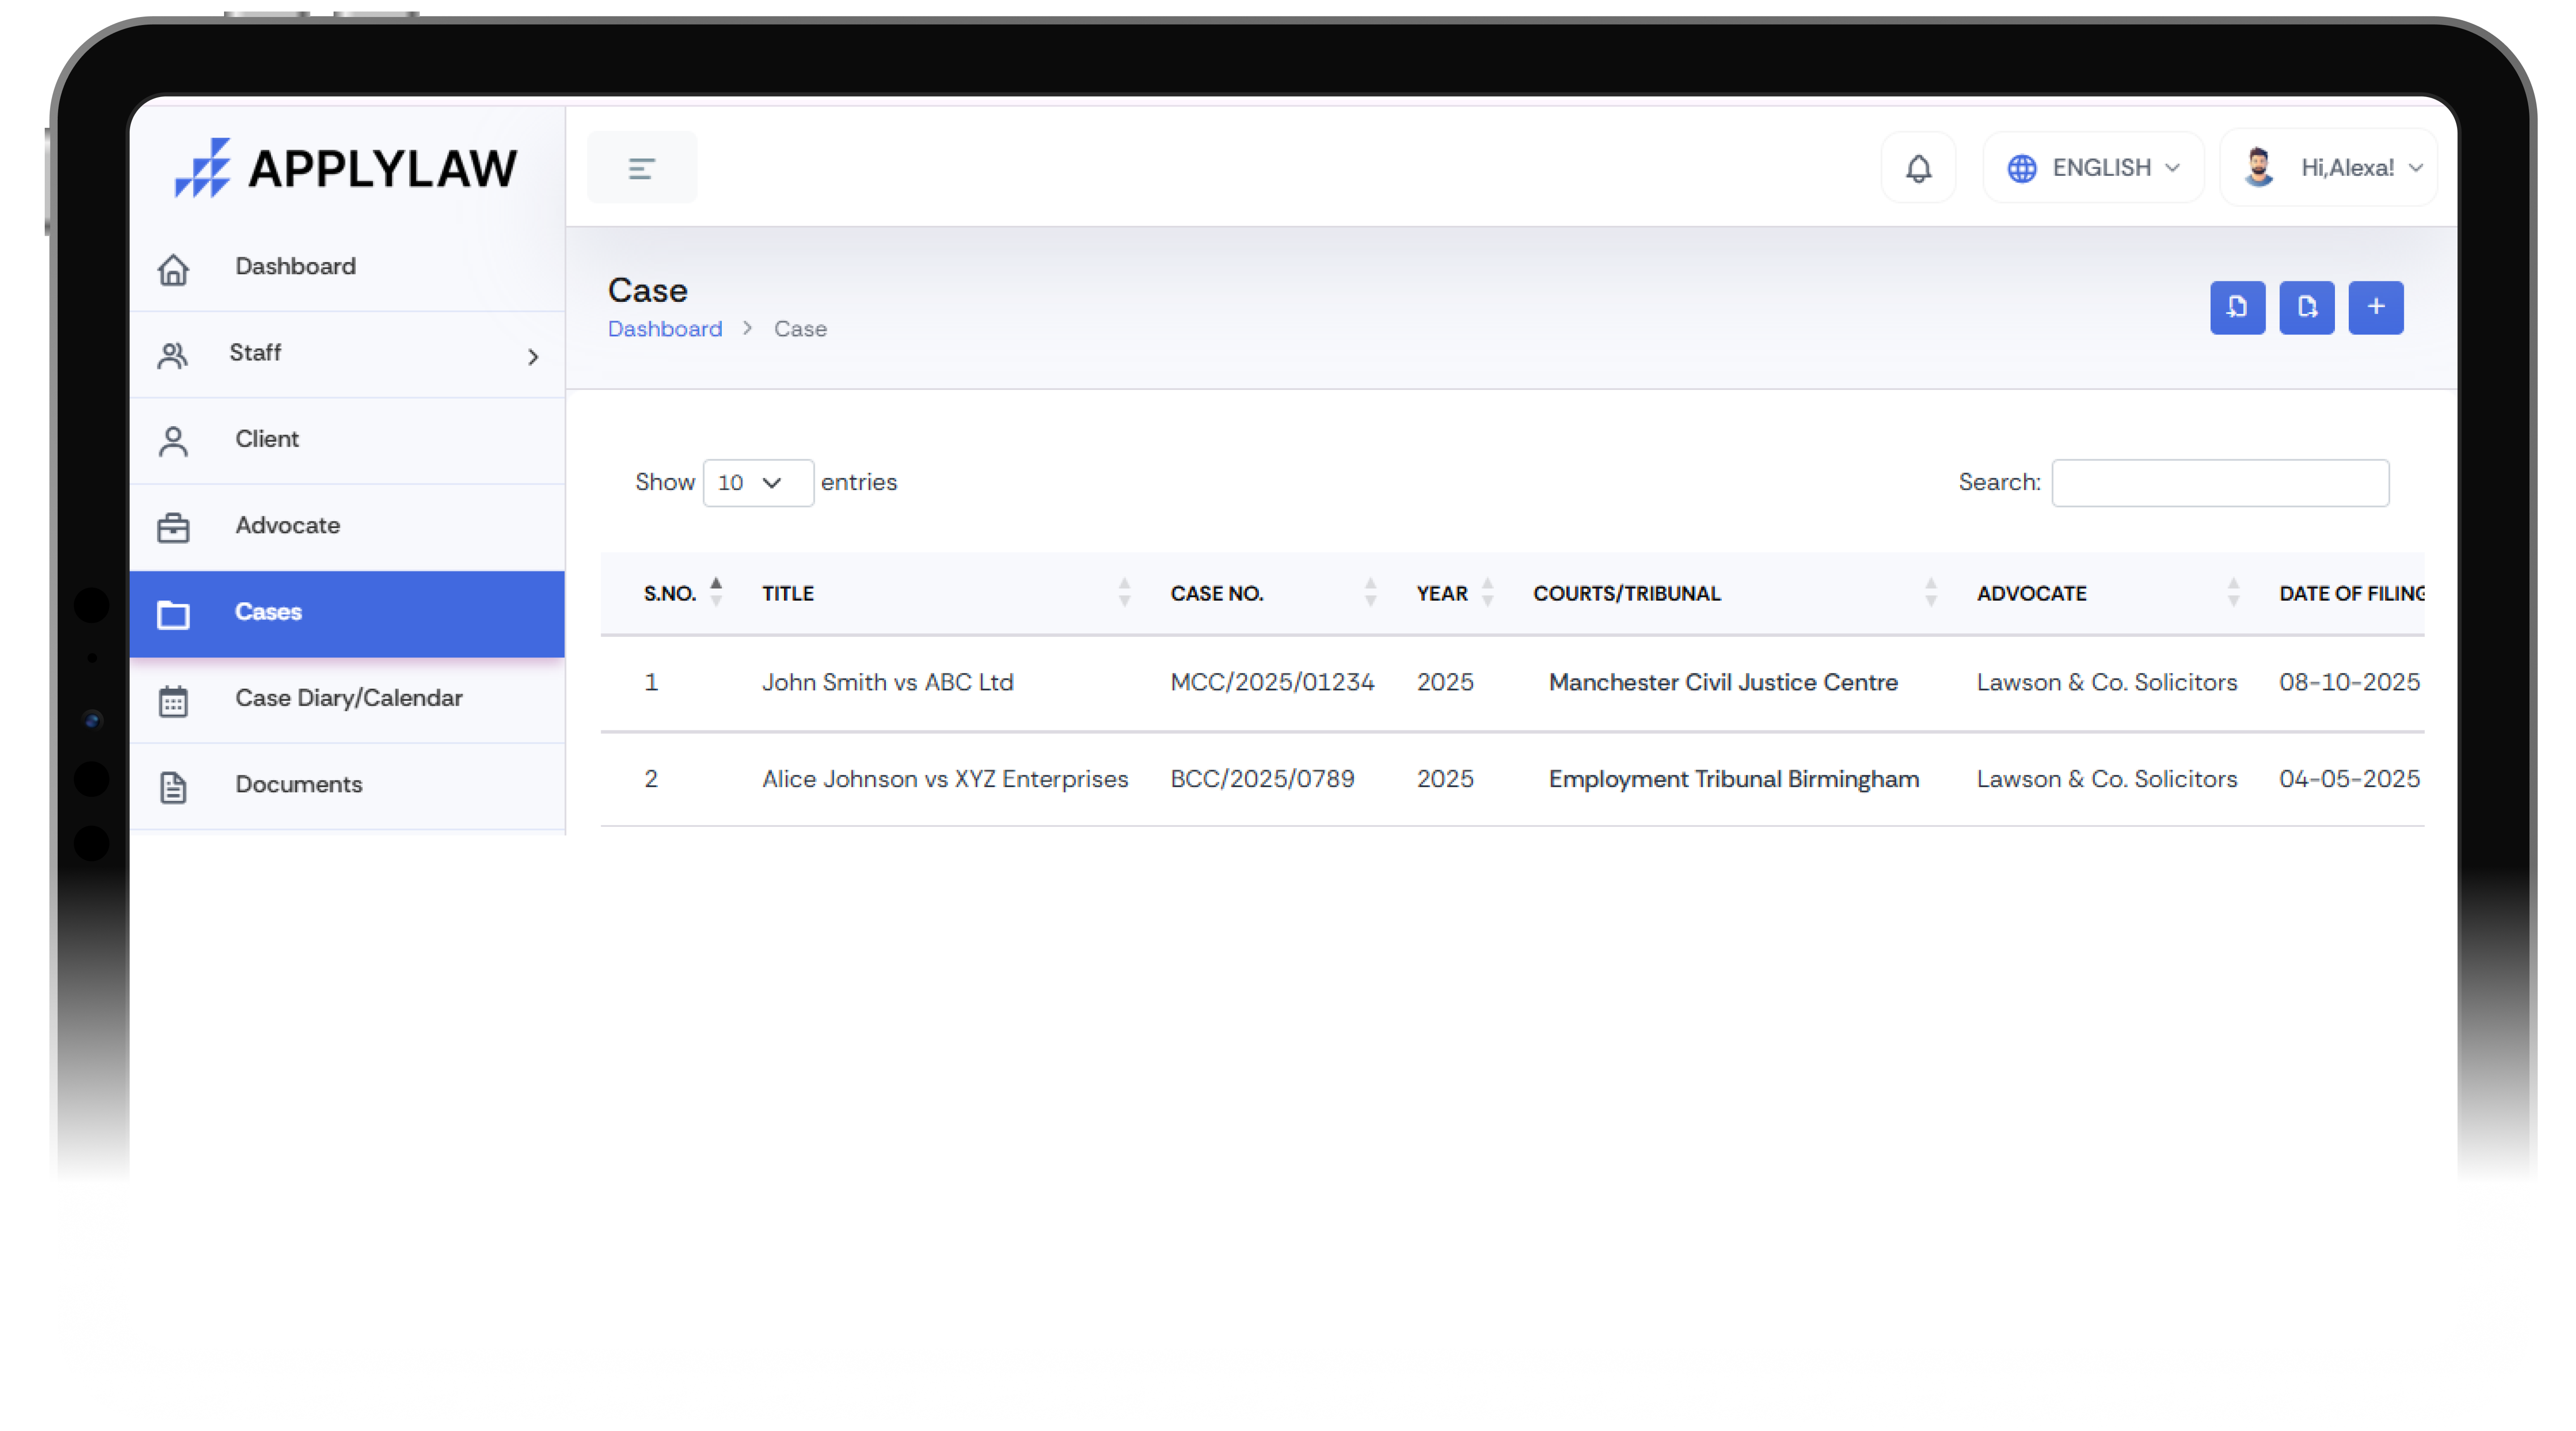This screenshot has width=2576, height=1431.
Task: Click the plus button to add case
Action: (2375, 307)
